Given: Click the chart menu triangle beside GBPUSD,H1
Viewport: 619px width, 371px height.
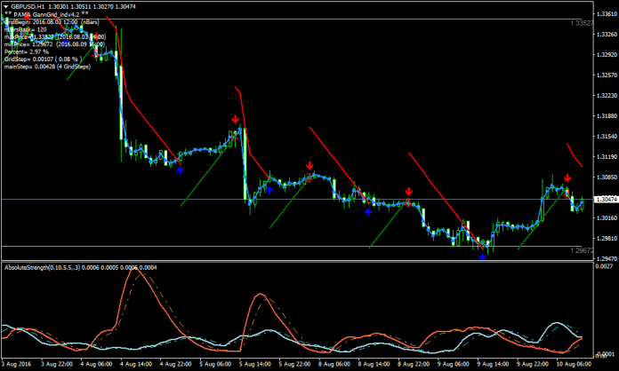Looking at the screenshot, I should [x=4, y=6].
